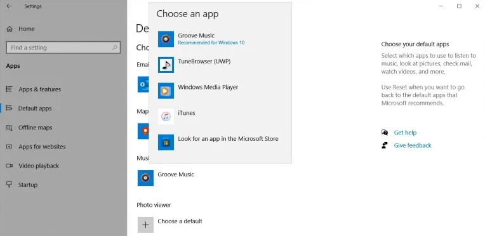Click the Video playback camera icon
Viewport: 485px width, 236px height.
pyautogui.click(x=10, y=166)
